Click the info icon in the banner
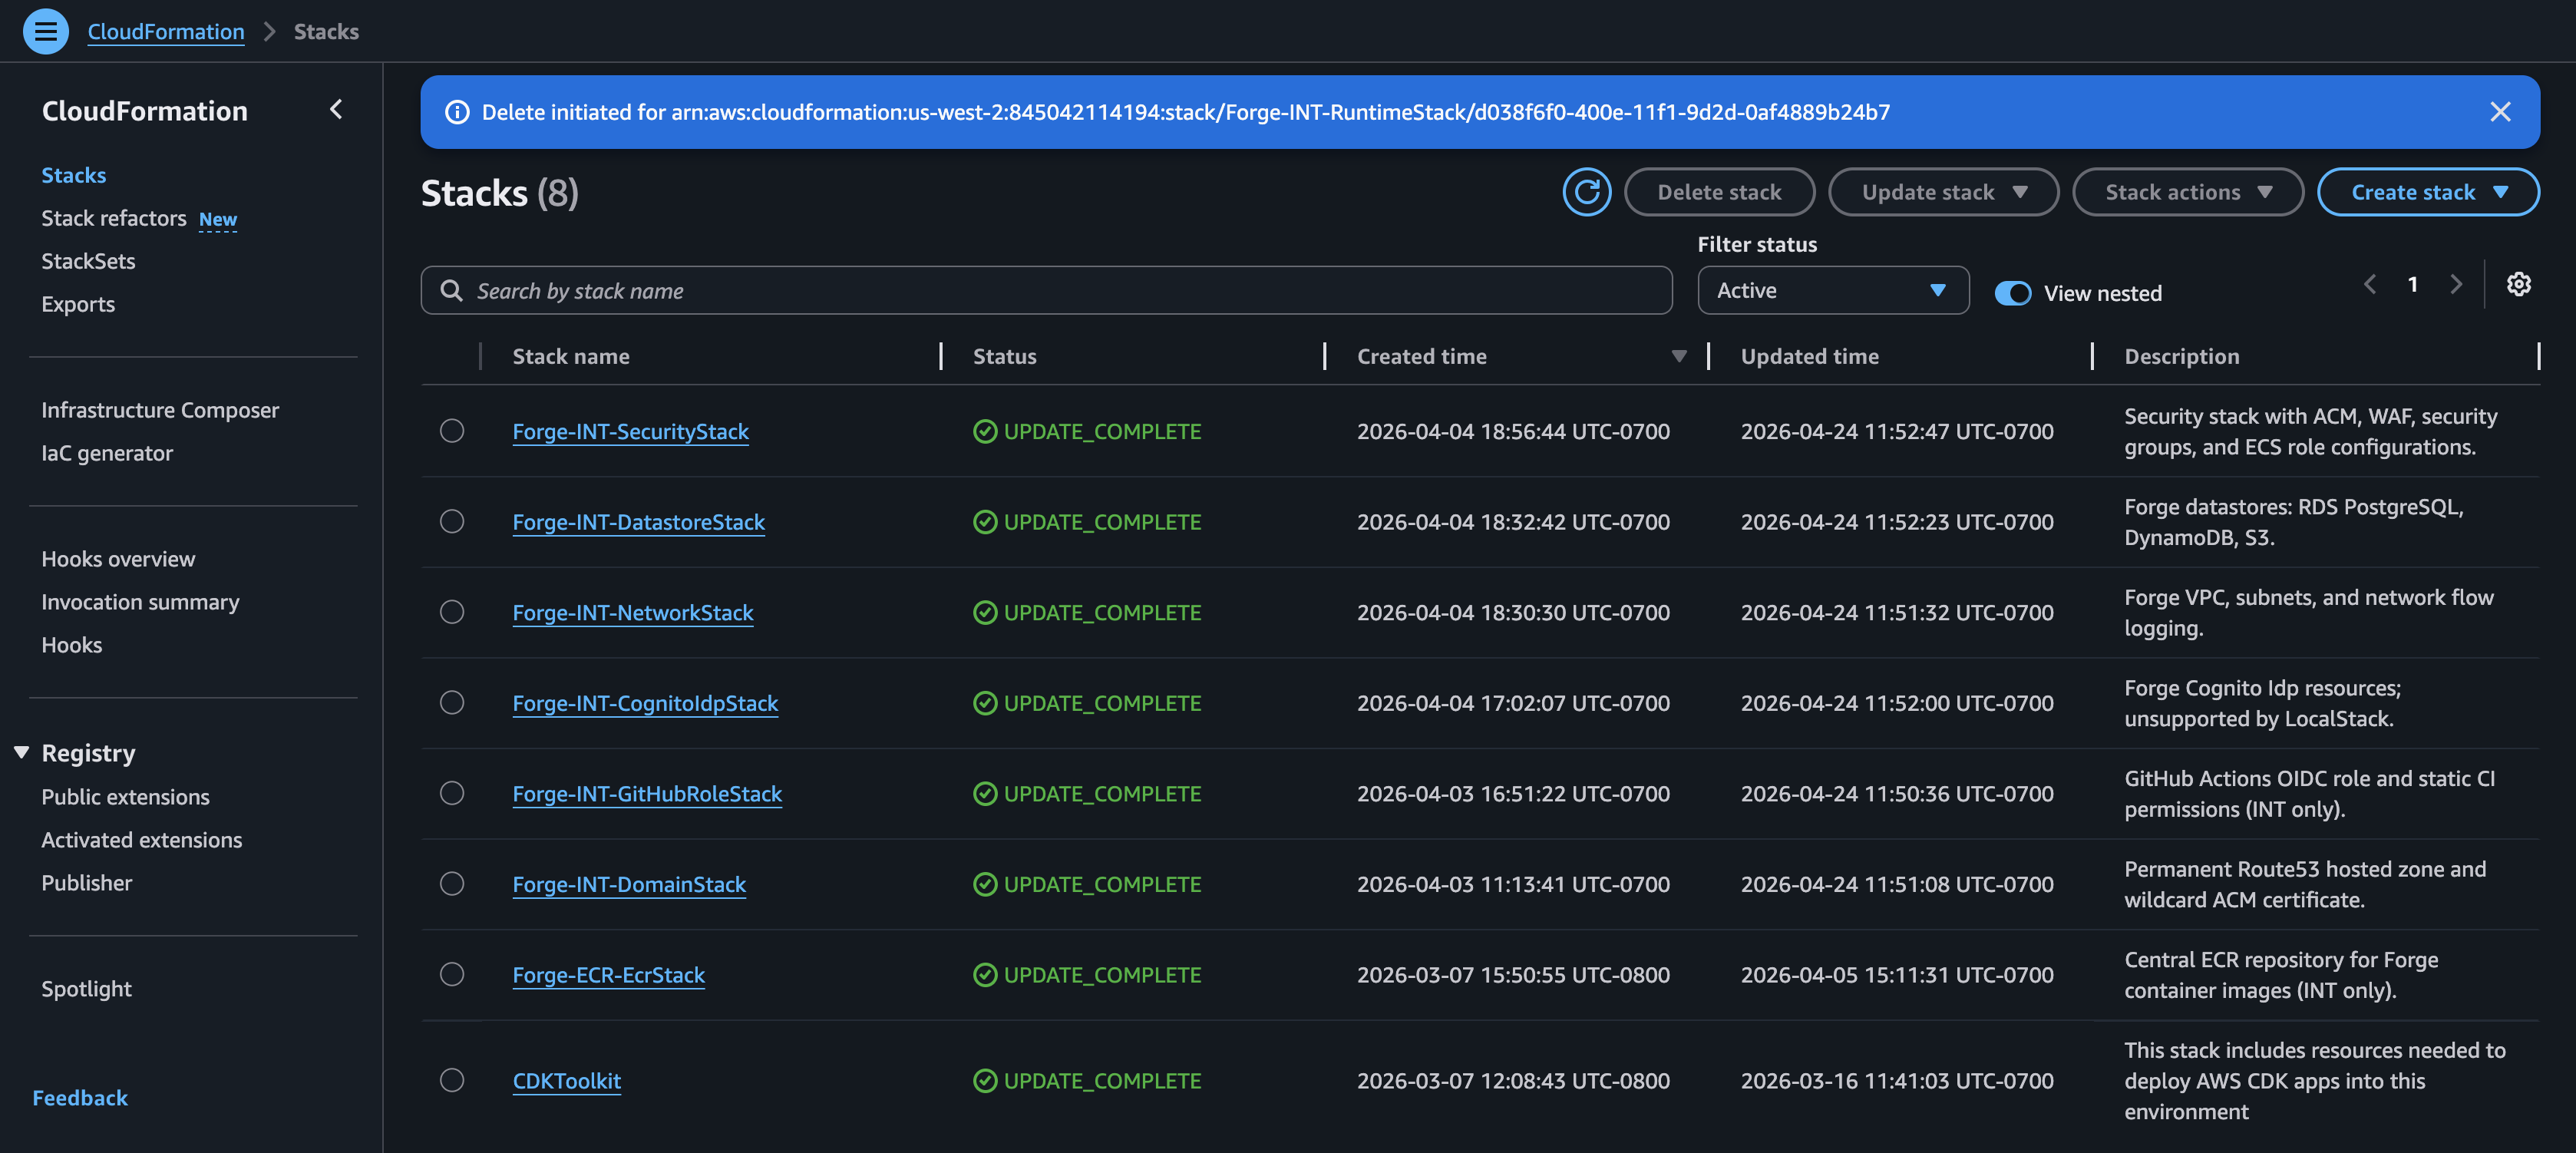 coord(457,112)
